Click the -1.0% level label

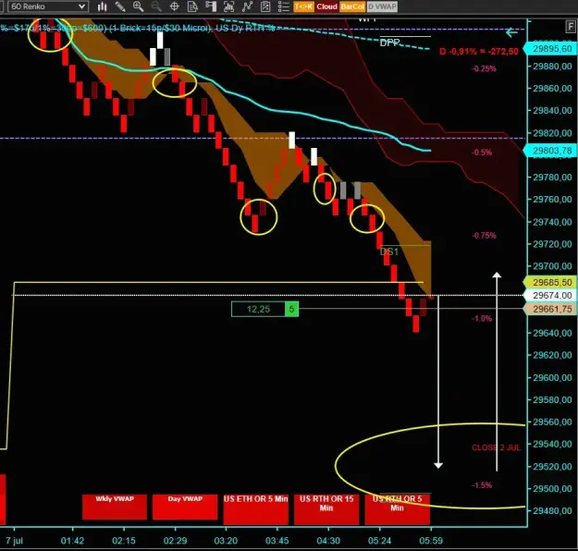click(x=482, y=318)
